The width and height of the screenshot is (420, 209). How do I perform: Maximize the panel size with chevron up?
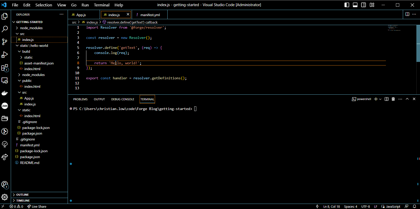(407, 99)
